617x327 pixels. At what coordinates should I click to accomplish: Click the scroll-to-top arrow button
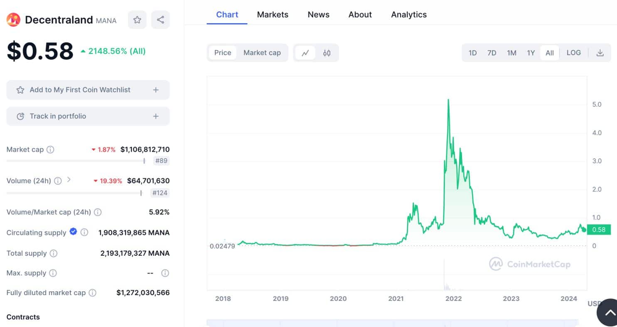coord(610,313)
